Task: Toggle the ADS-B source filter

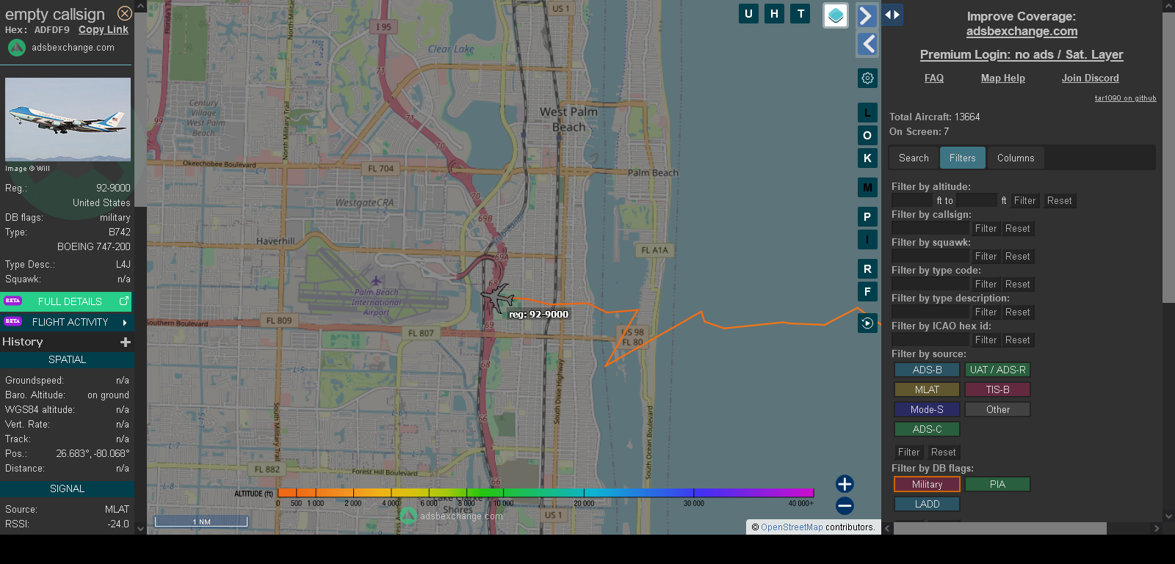Action: [927, 370]
